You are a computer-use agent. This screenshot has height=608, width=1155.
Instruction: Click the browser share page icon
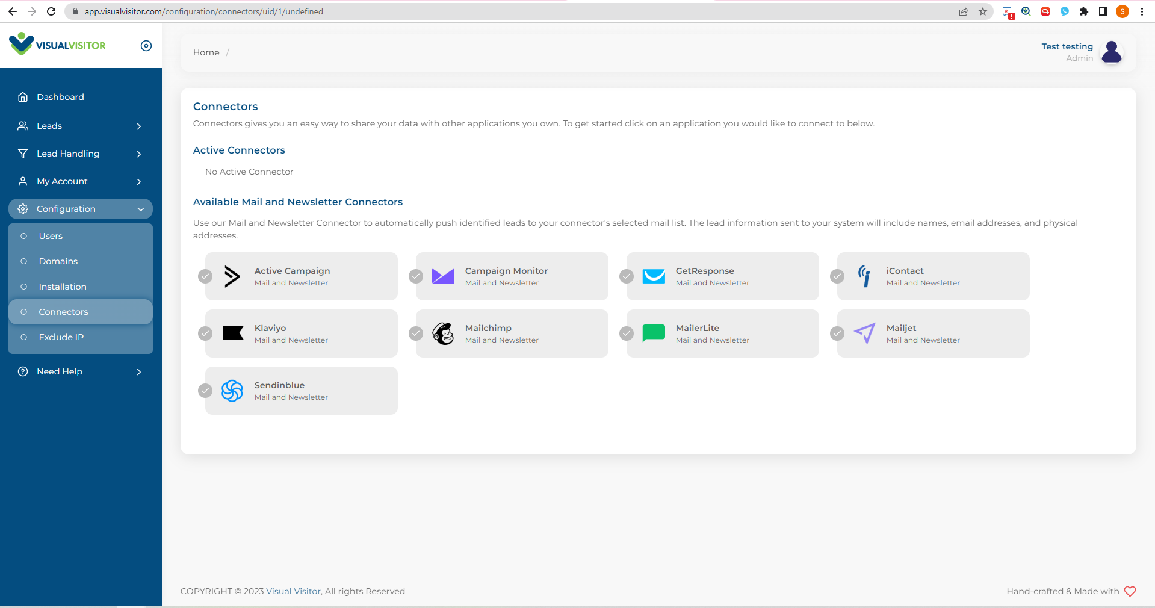[964, 11]
